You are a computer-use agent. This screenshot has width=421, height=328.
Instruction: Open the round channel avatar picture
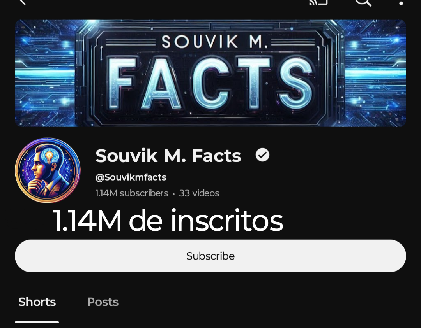48,170
